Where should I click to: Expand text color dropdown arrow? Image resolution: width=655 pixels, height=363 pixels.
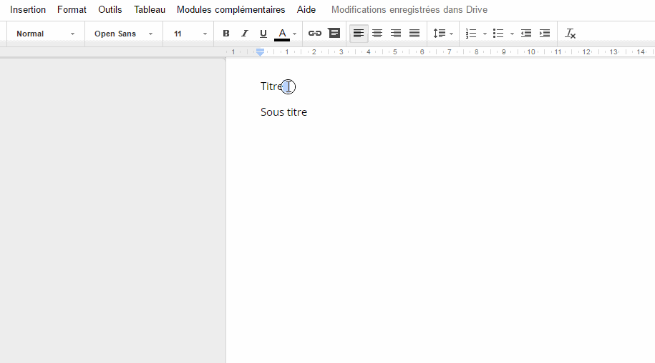tap(294, 34)
